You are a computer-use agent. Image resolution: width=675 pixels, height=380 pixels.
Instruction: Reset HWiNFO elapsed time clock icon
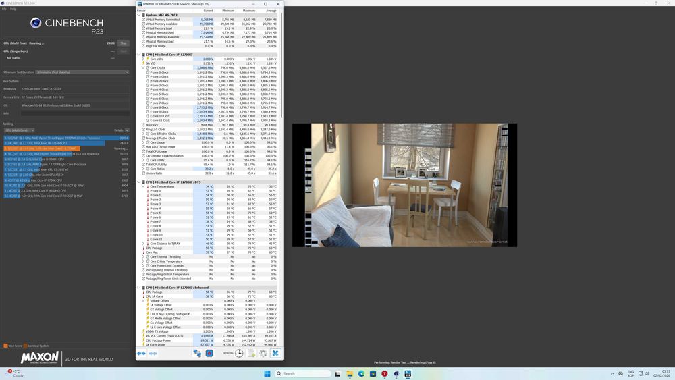(x=239, y=353)
